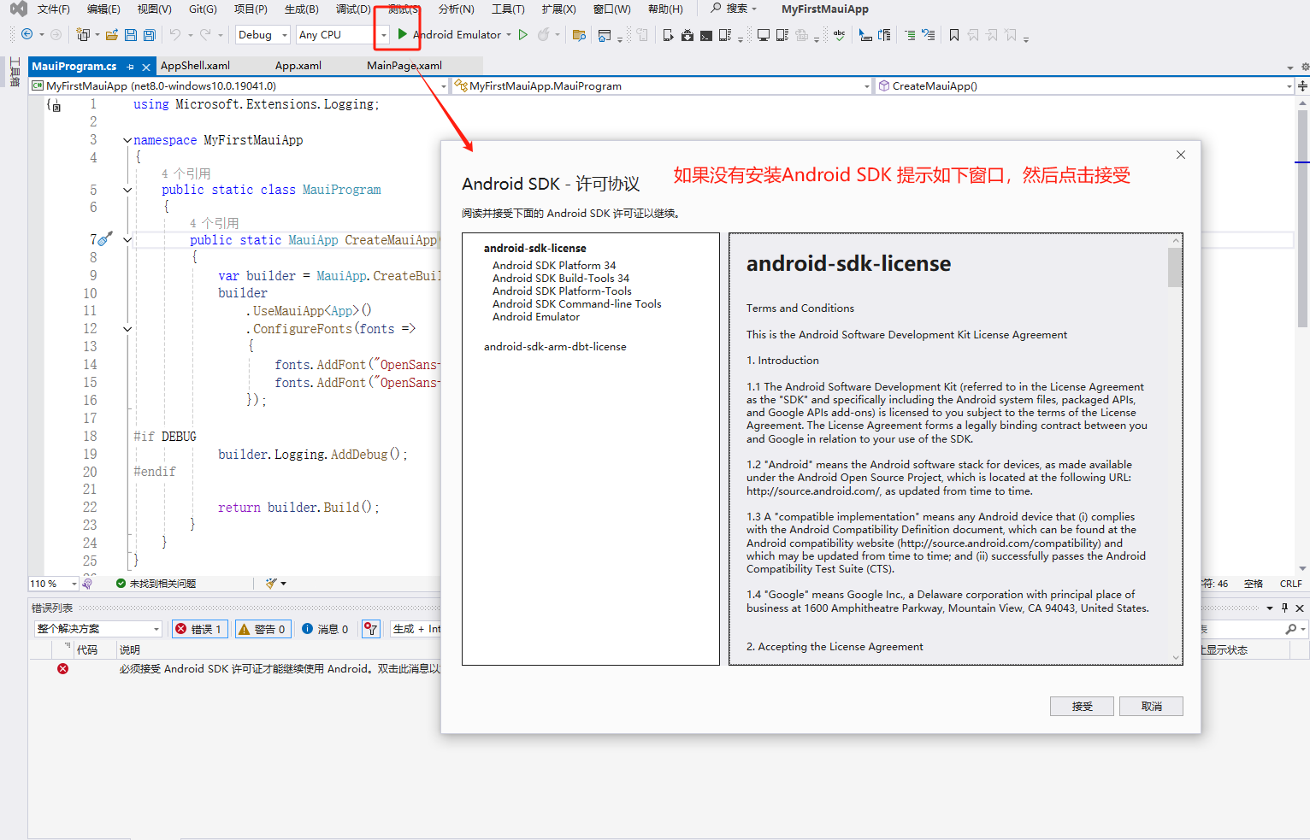The image size is (1310, 840).
Task: Click the 接受 Accept button in license dialog
Action: pyautogui.click(x=1083, y=707)
